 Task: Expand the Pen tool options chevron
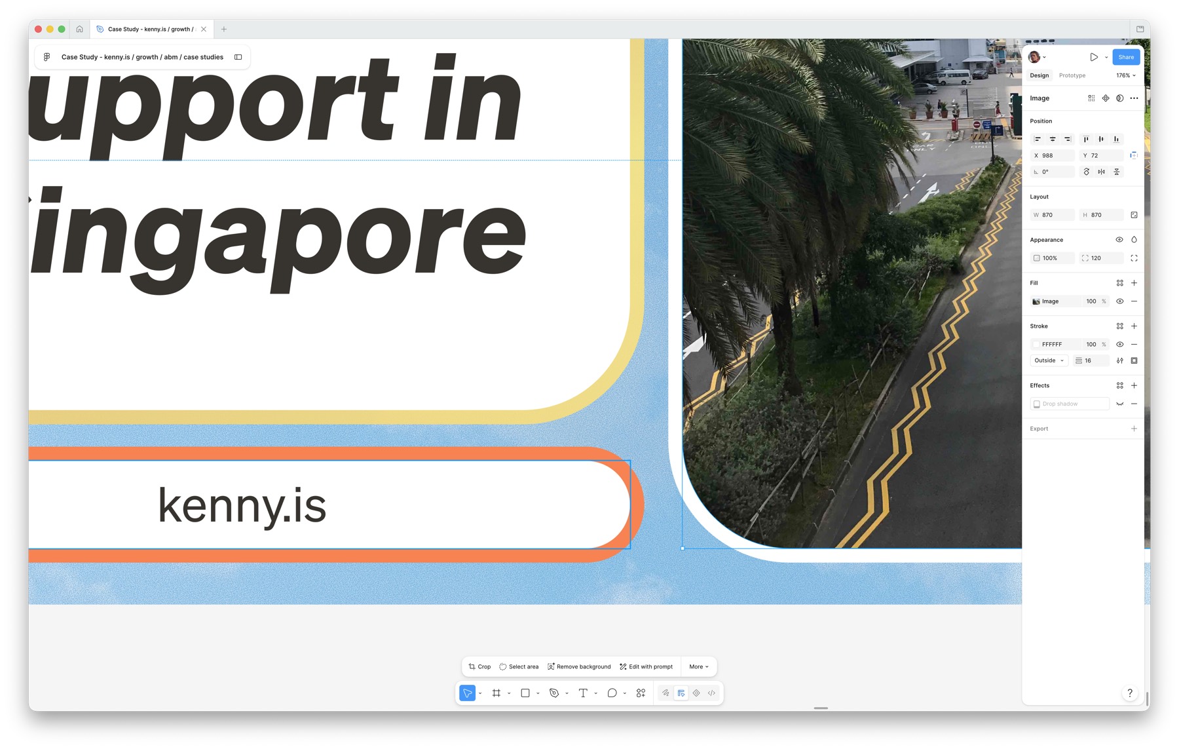[567, 693]
